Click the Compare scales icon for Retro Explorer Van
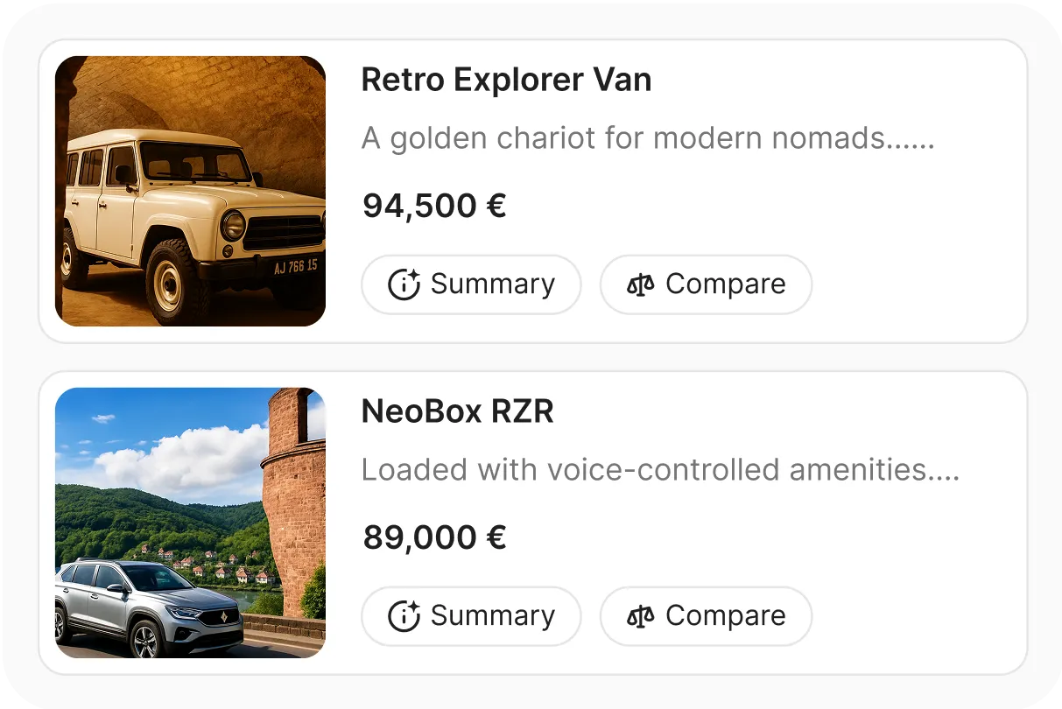Viewport: 1062px width, 709px height. (641, 284)
